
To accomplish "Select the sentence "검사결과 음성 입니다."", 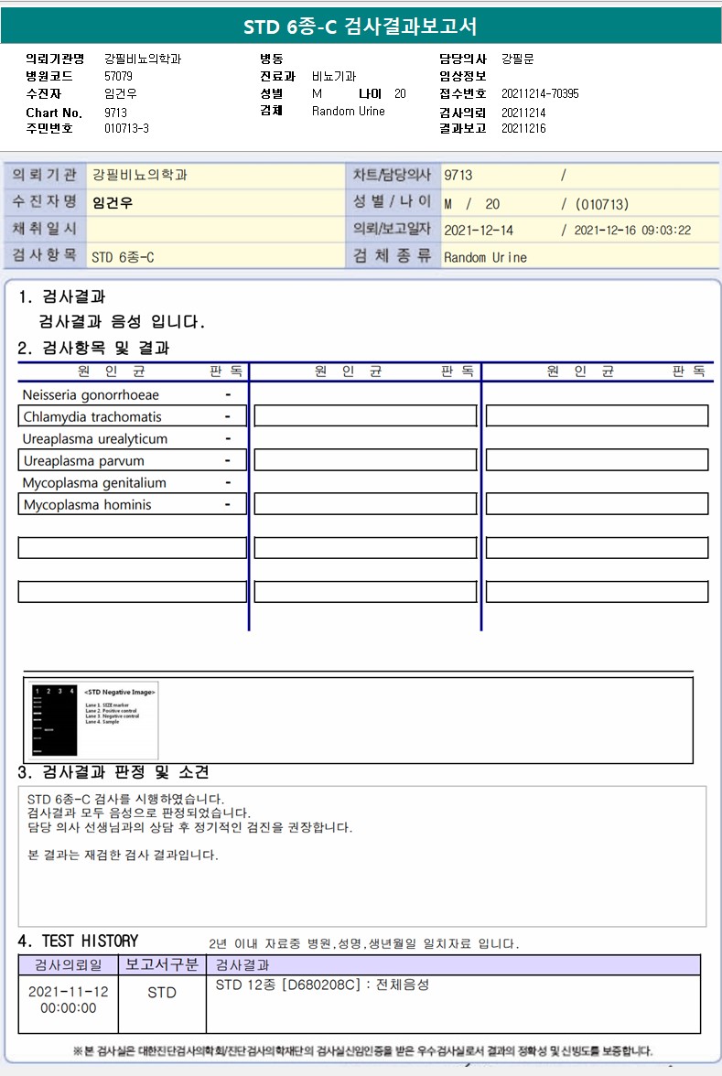I will pos(122,321).
